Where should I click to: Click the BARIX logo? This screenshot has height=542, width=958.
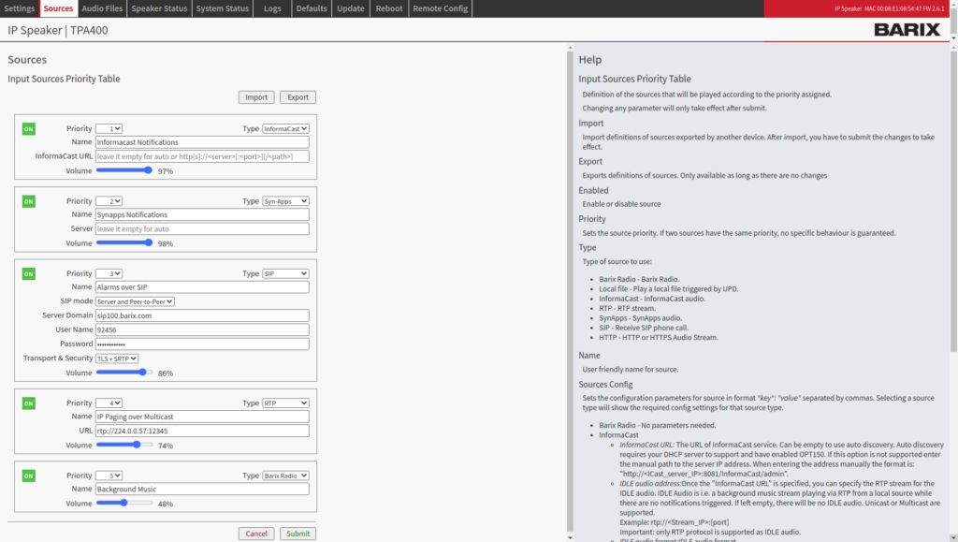[907, 30]
